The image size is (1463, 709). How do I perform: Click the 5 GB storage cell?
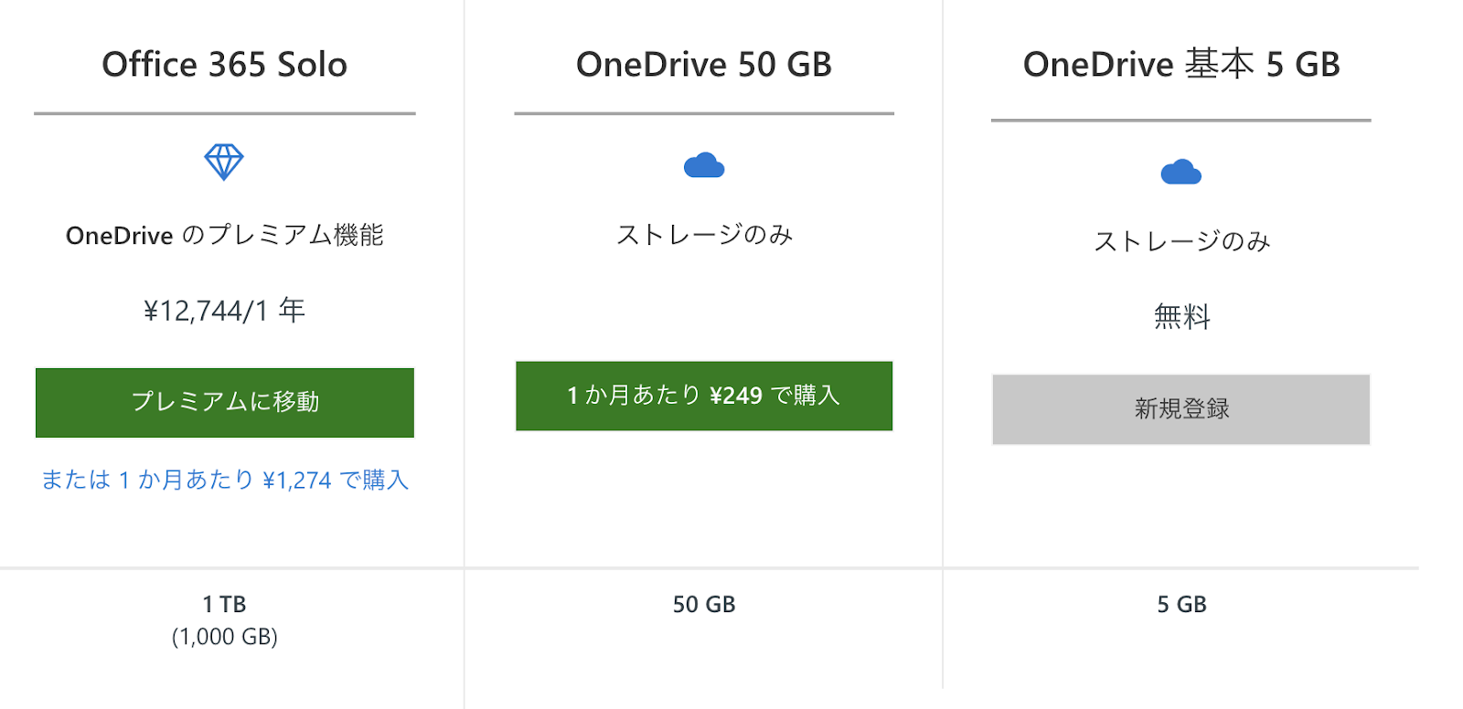[1181, 604]
